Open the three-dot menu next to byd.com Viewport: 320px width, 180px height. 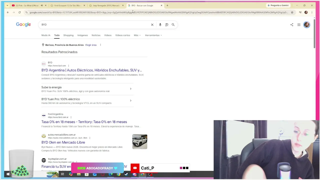point(68,66)
